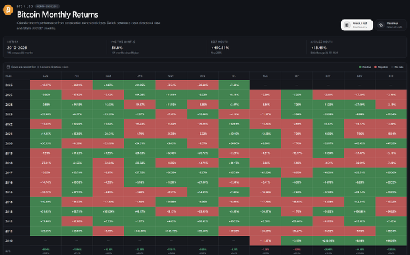Select the 2013 year row label

coord(9,211)
